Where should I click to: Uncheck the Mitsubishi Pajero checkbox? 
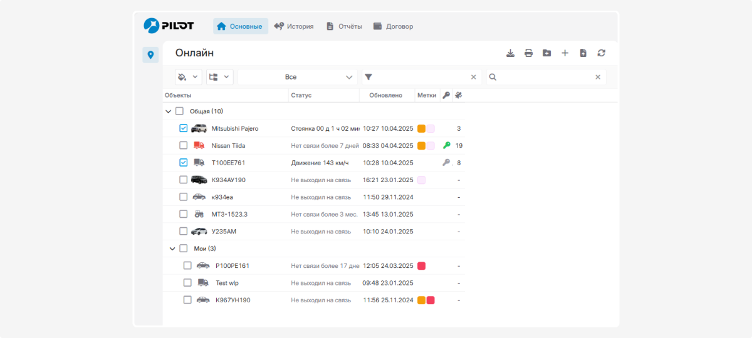click(x=184, y=128)
